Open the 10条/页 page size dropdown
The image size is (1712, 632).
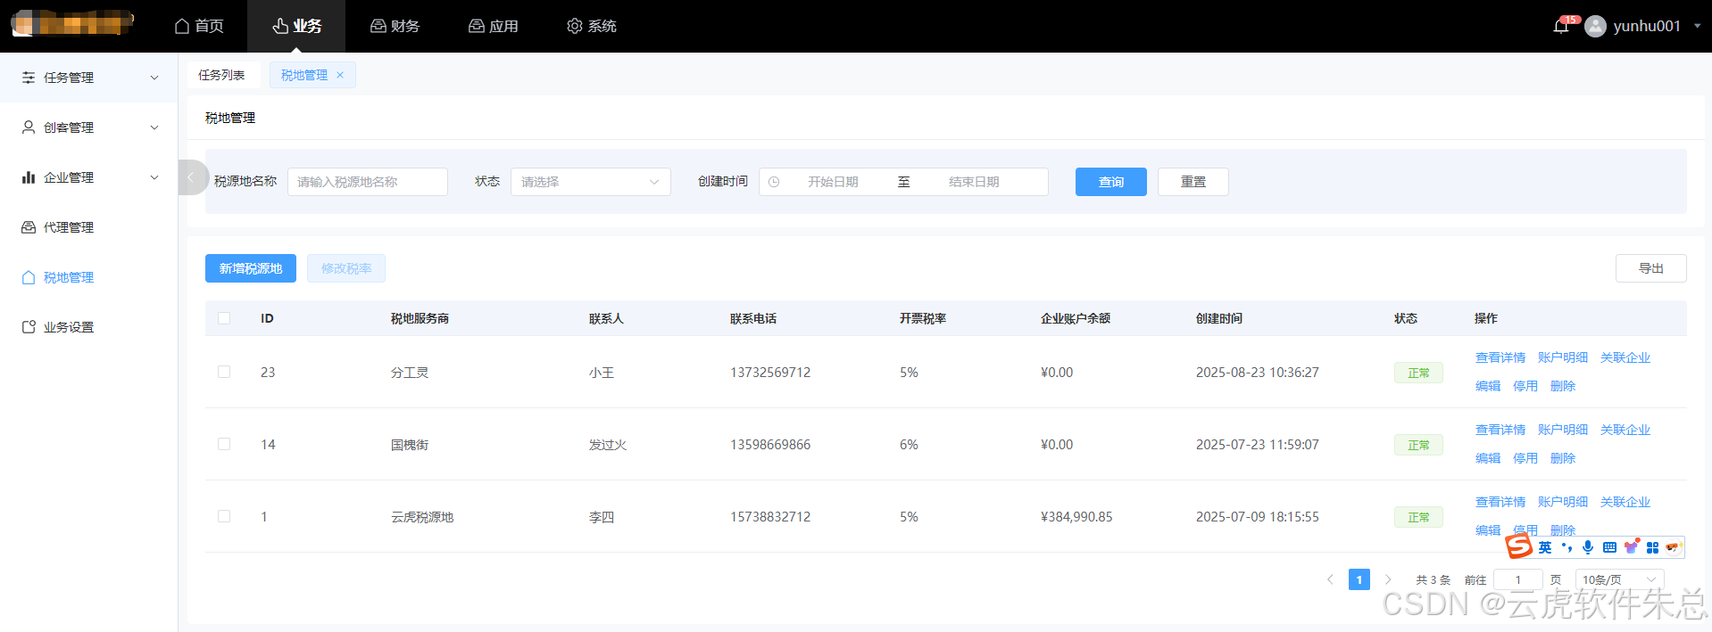pos(1618,579)
